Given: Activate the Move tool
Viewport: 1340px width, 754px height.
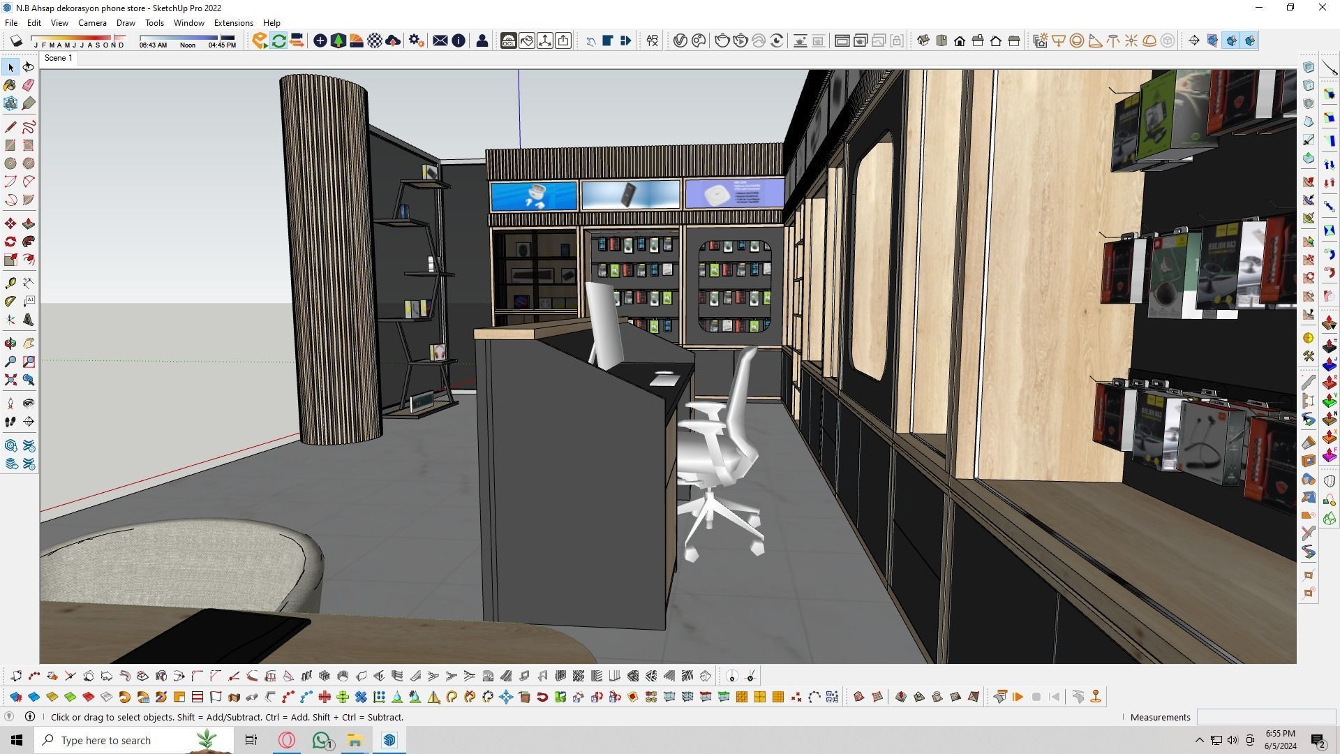Looking at the screenshot, I should click(10, 223).
